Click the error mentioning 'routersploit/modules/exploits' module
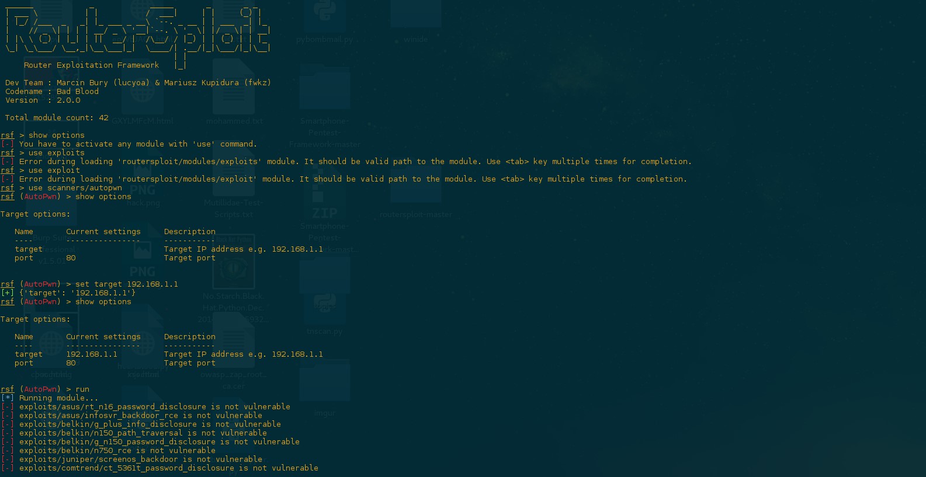The image size is (926, 477). 346,162
